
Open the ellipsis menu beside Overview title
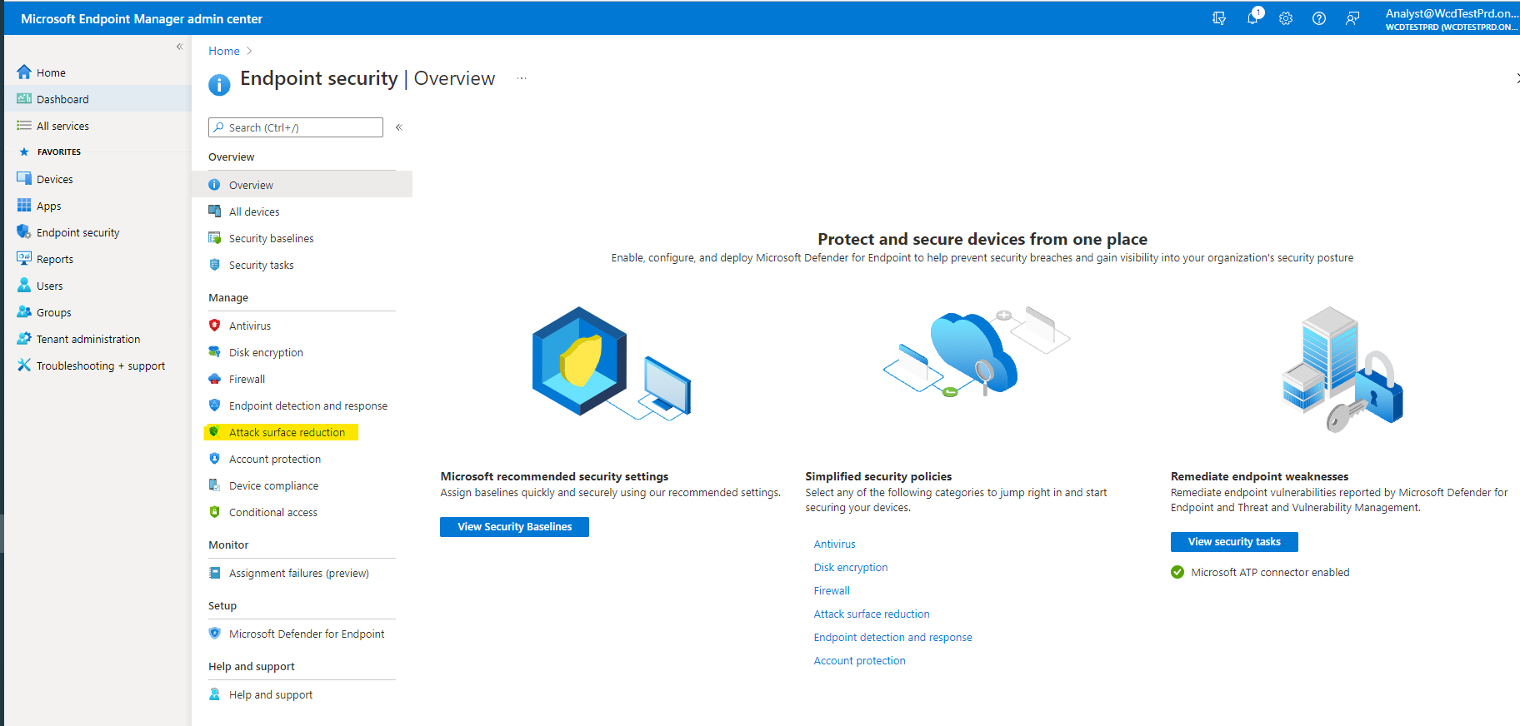click(522, 78)
